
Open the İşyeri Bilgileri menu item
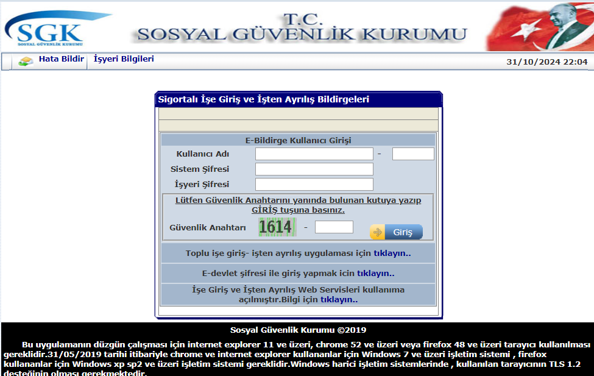point(124,59)
